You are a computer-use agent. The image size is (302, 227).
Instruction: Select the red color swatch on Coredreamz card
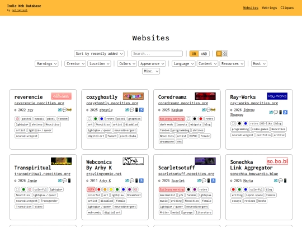(201, 119)
